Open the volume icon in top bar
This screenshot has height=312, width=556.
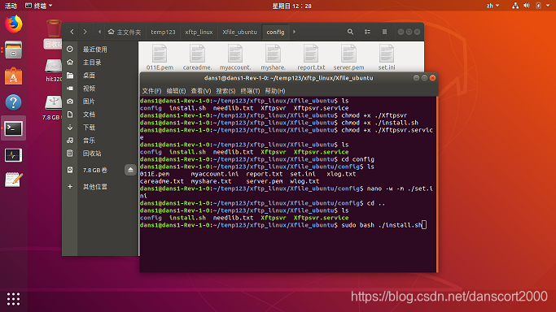(527, 6)
